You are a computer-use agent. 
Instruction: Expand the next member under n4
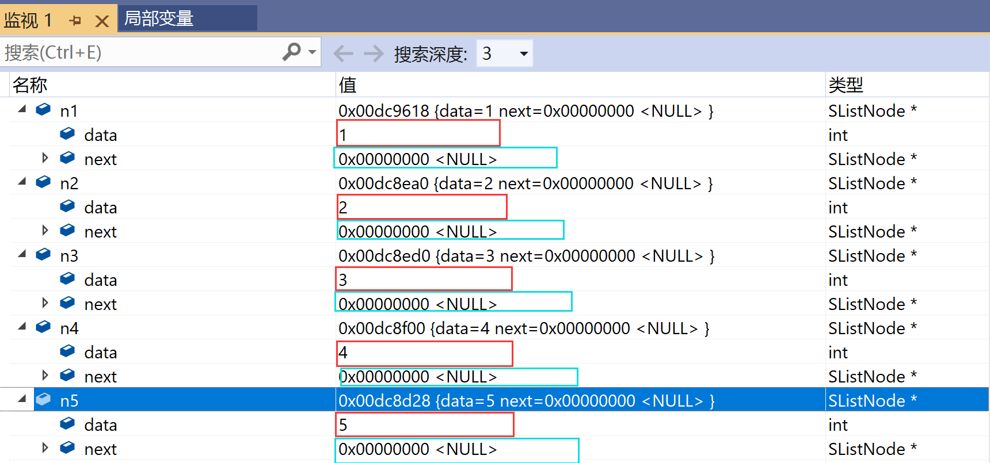coord(45,375)
